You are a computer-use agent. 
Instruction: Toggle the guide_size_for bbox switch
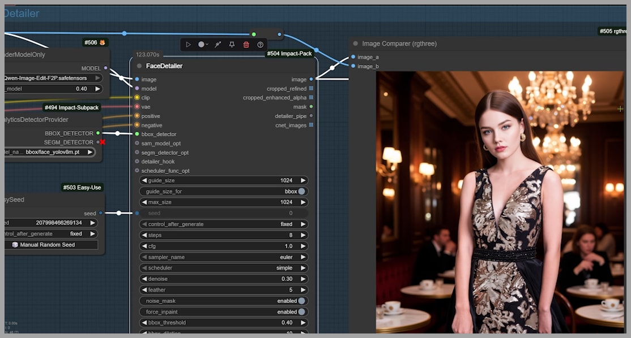301,192
